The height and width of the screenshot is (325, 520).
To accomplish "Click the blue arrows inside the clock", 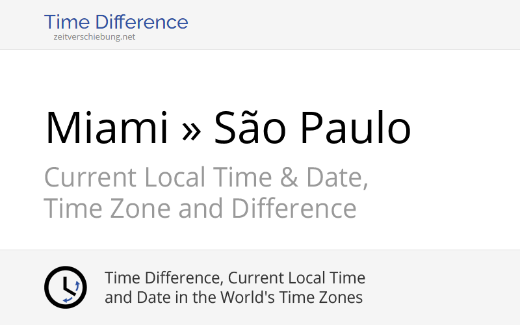I will (73, 292).
